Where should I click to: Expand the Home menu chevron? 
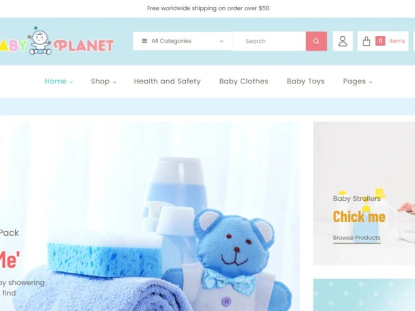coord(72,82)
